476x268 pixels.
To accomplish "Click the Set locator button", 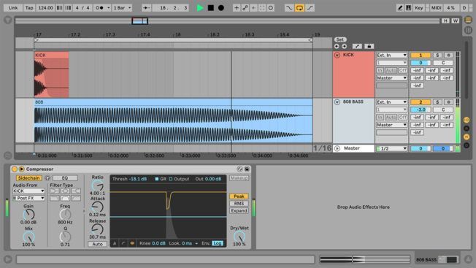I will (x=340, y=39).
